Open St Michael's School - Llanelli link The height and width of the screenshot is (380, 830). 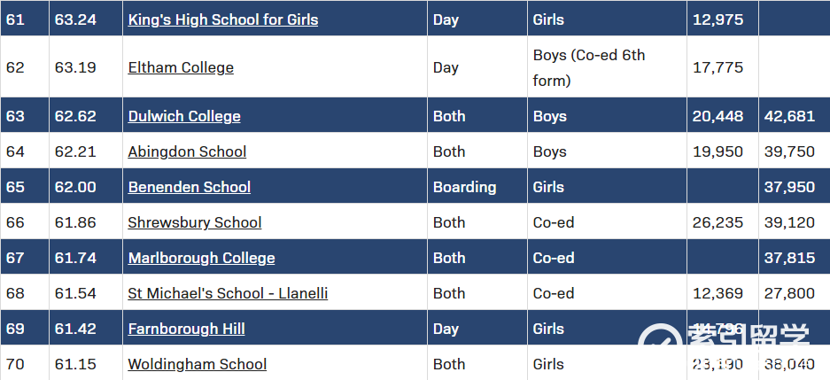click(x=228, y=293)
